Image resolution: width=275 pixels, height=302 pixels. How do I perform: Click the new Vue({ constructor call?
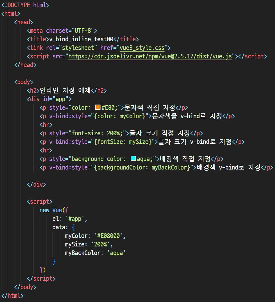pos(54,210)
